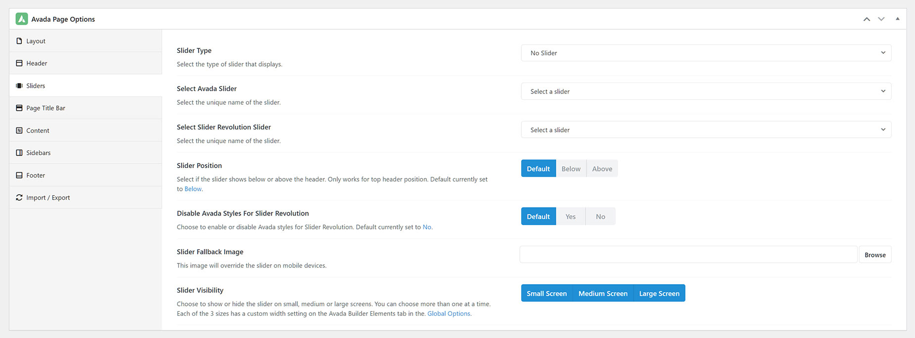915x338 pixels.
Task: Open the Slider Revolution Slider dropdown
Action: 706,130
